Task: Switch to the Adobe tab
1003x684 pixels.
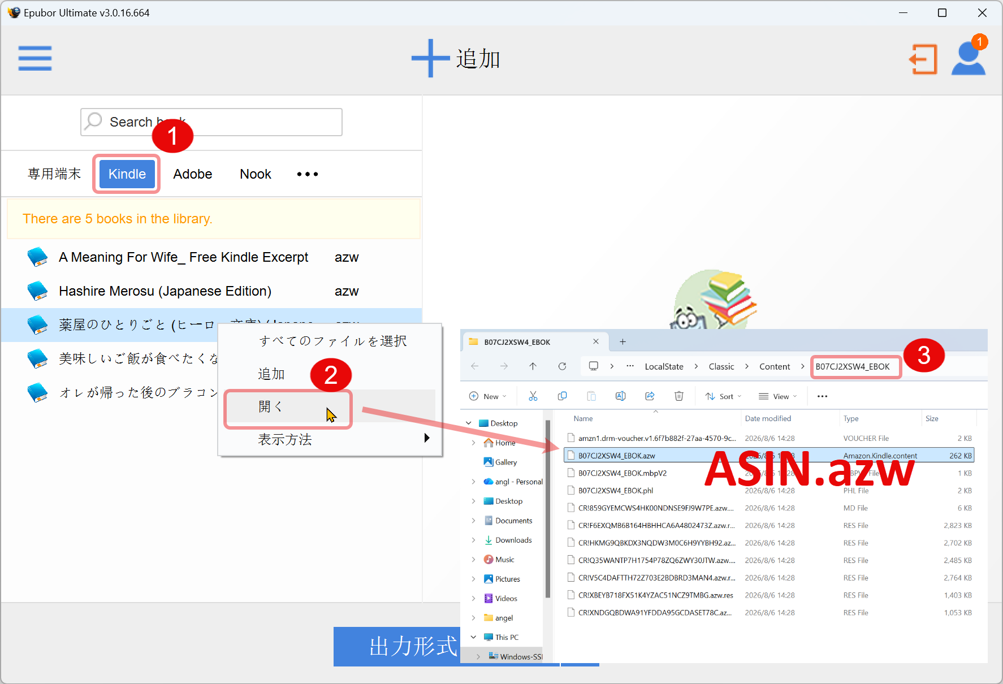Action: (x=193, y=174)
